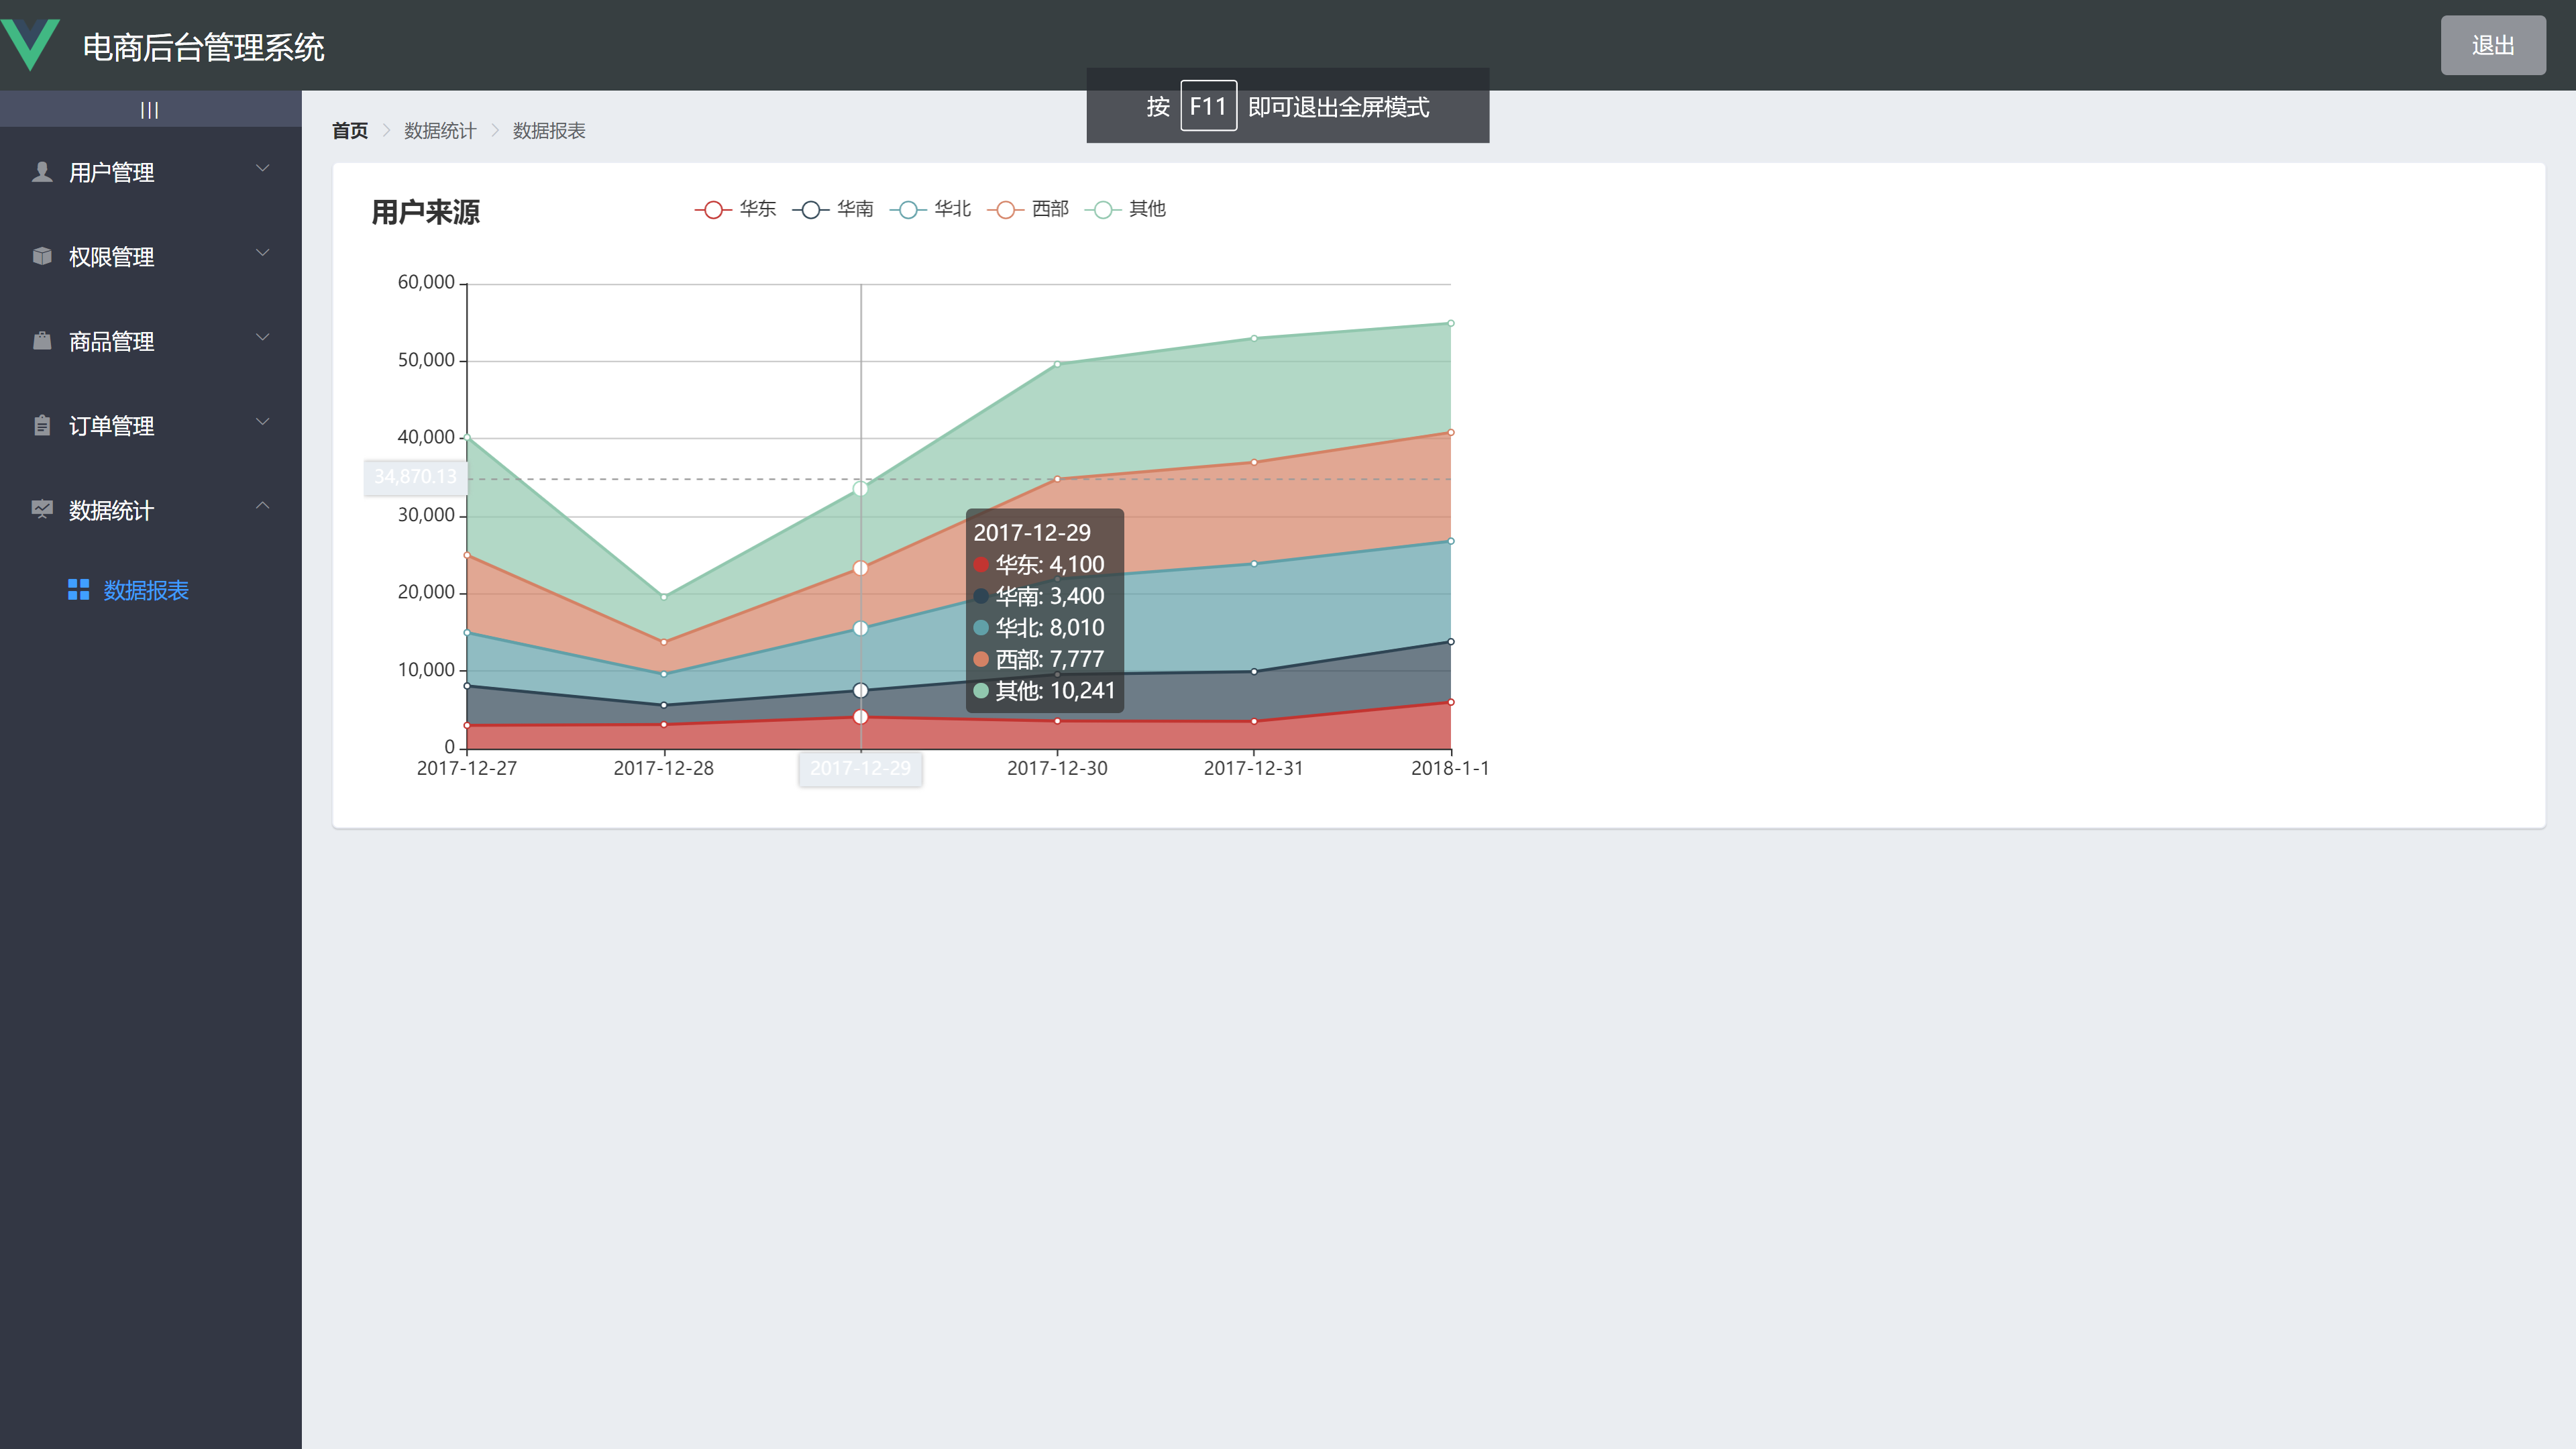
Task: Click the goods management bag icon
Action: coord(42,341)
